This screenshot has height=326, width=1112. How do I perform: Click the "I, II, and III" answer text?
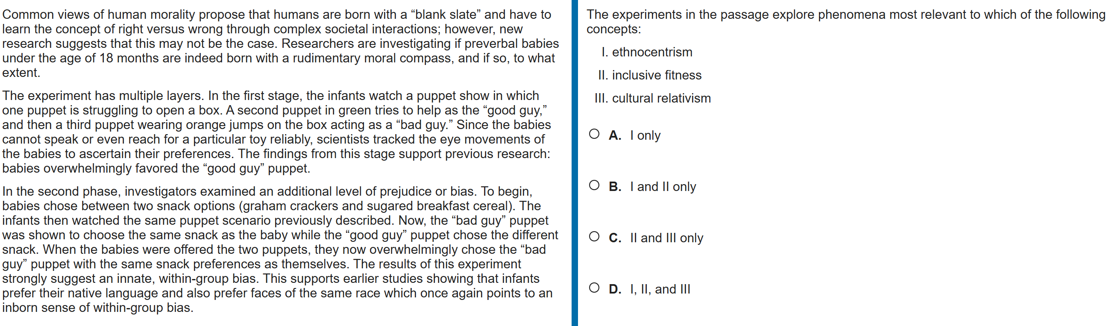(660, 289)
